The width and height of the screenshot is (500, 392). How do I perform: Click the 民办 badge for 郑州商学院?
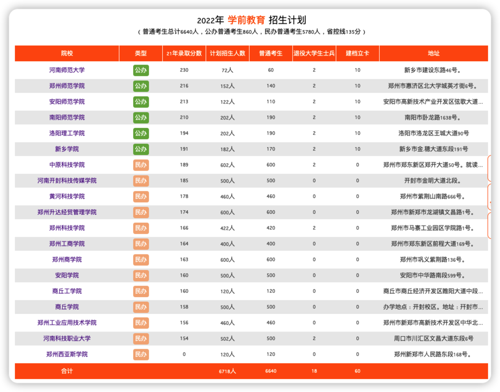141,260
